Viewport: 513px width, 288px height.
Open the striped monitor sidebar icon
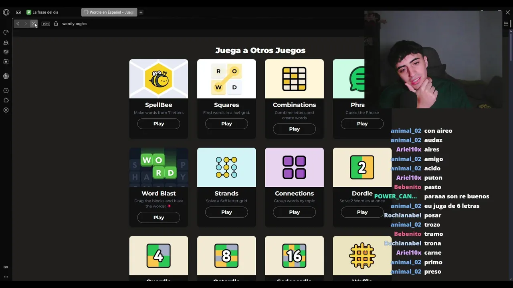pyautogui.click(x=6, y=52)
